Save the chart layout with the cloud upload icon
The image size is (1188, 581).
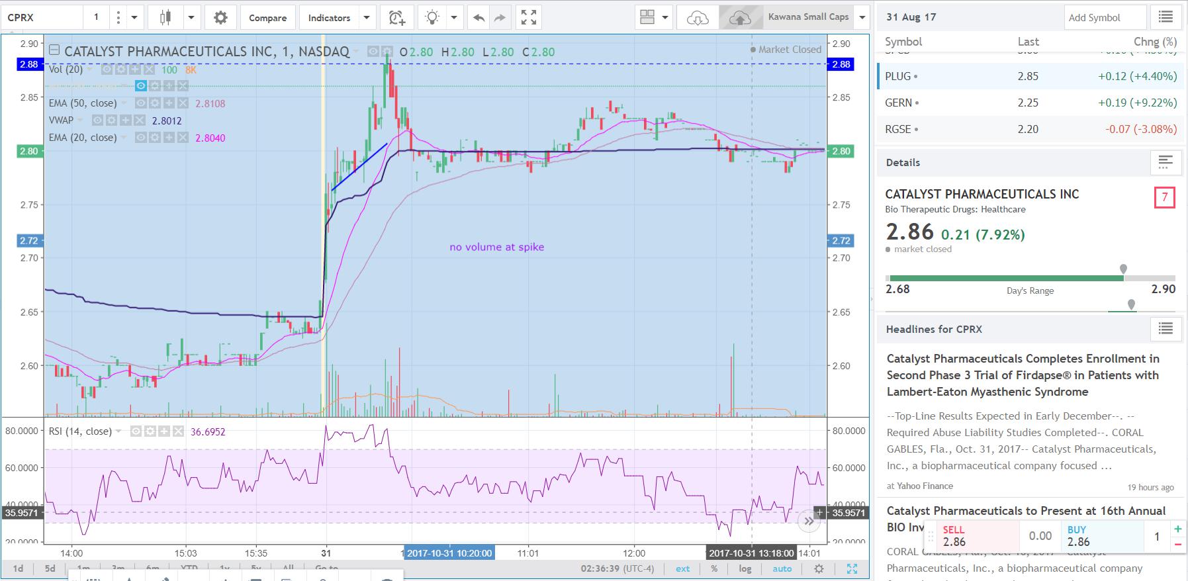tap(739, 18)
